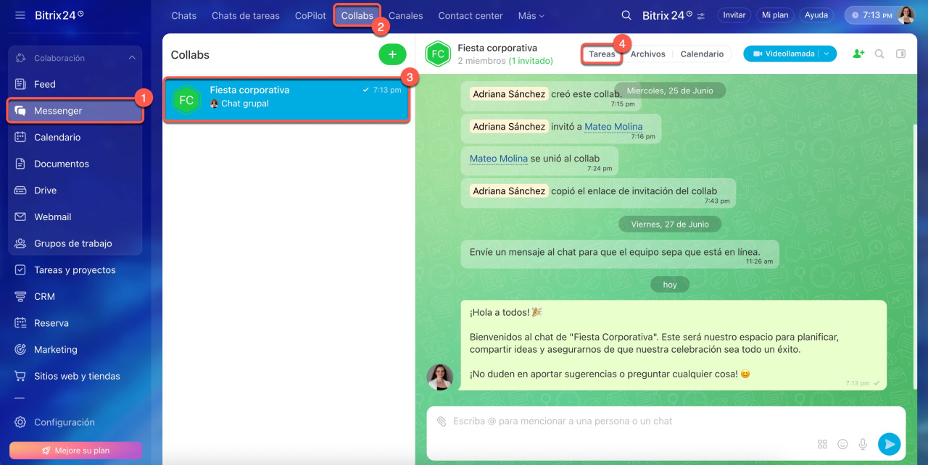Viewport: 928px width, 465px height.
Task: Record a voice message with microphone icon
Action: (x=863, y=444)
